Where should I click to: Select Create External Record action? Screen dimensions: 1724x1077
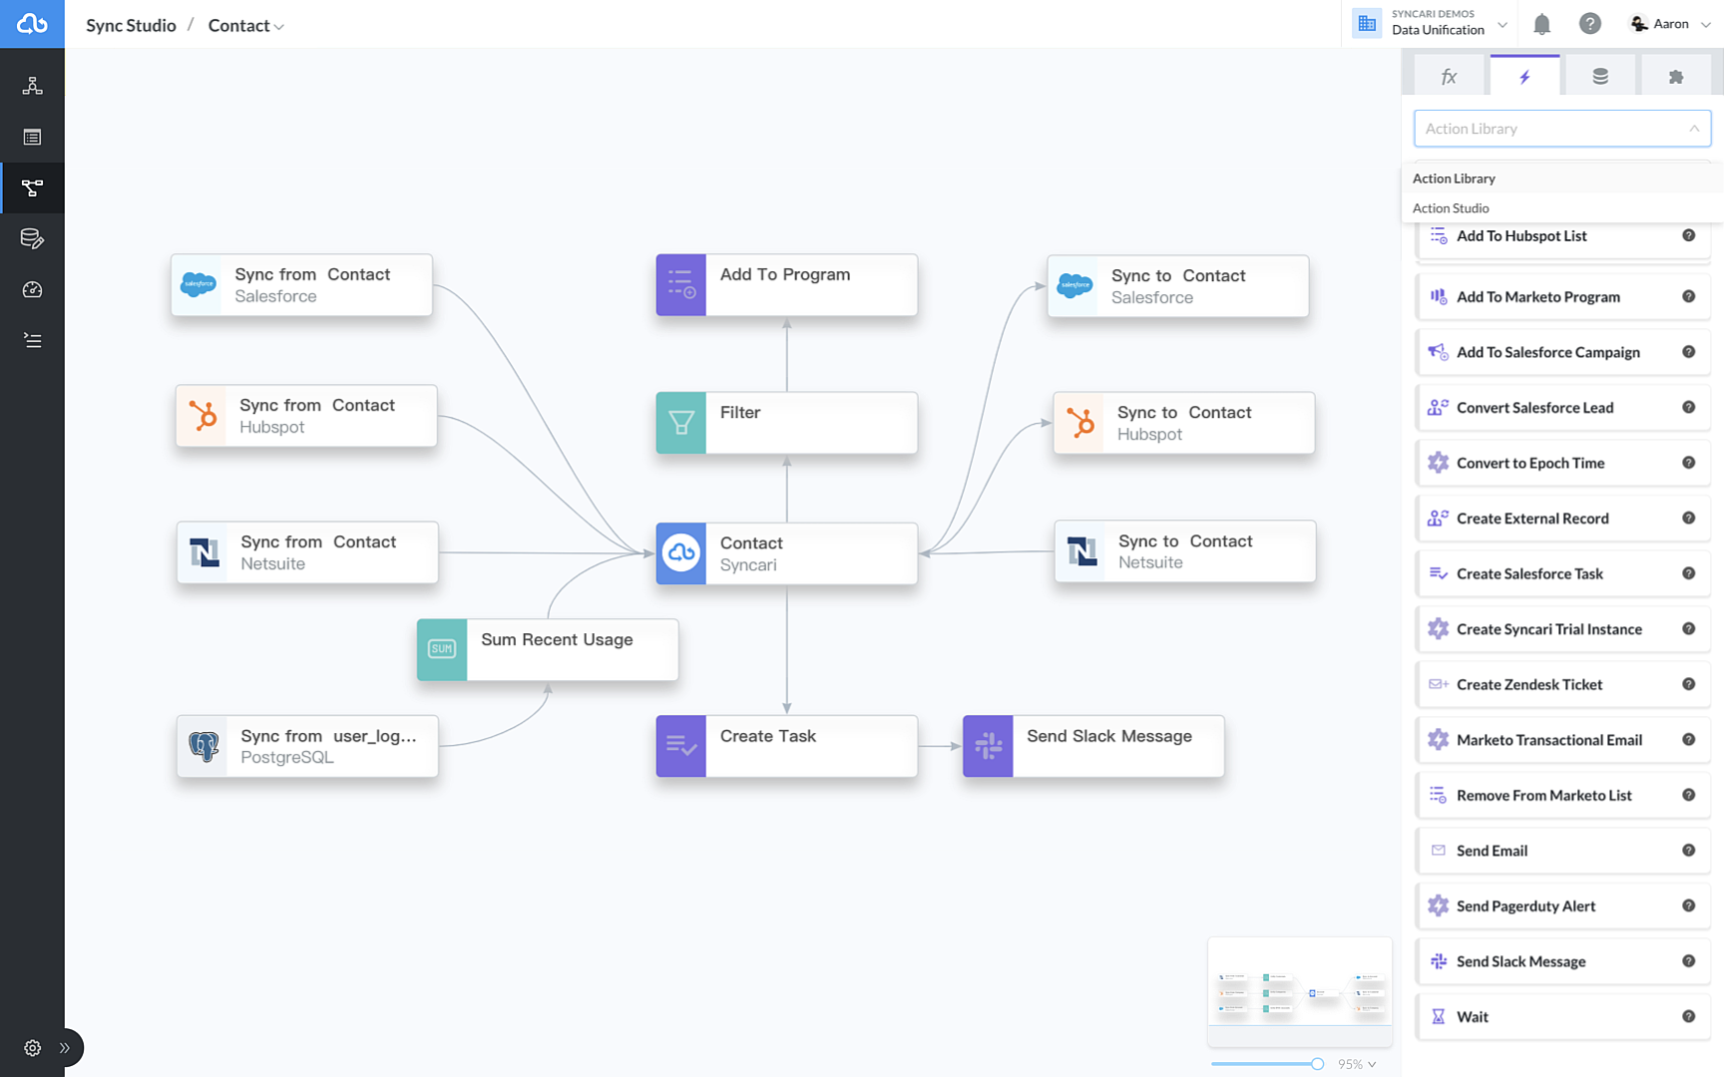[x=1562, y=519]
